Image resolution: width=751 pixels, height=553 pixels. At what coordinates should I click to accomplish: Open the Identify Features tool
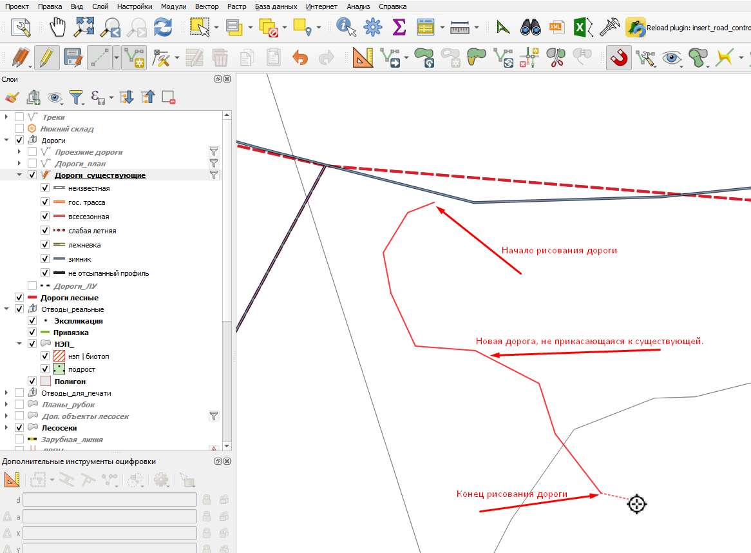(346, 27)
